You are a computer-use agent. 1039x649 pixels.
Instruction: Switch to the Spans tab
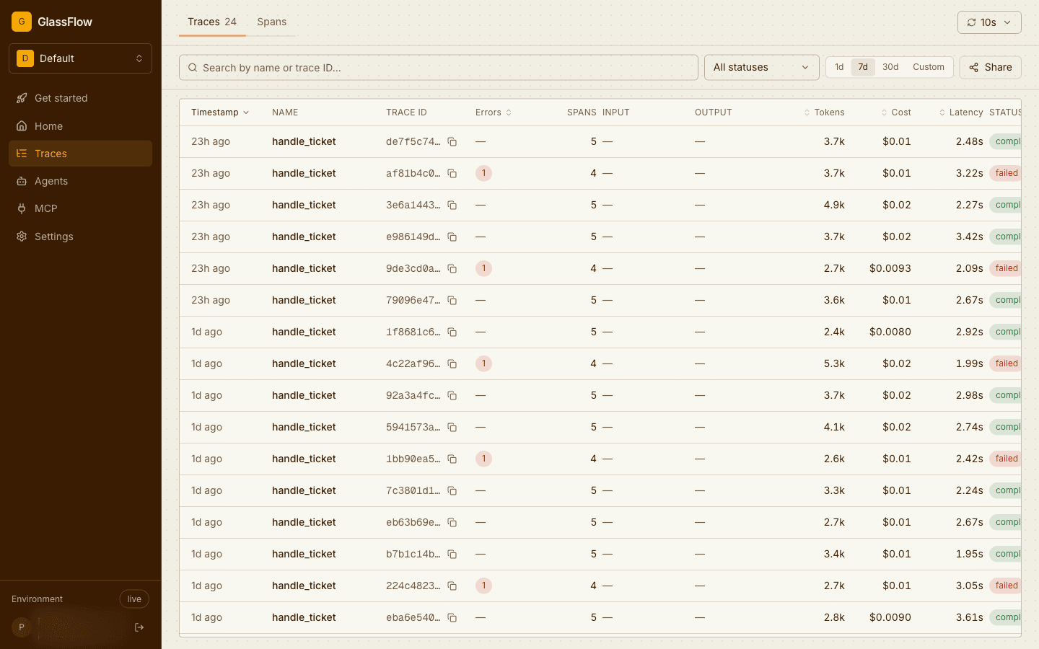(272, 22)
